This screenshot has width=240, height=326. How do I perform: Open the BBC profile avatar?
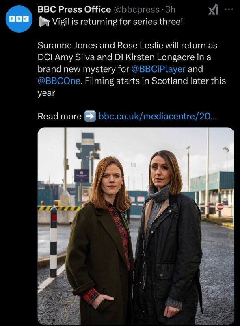(19, 19)
